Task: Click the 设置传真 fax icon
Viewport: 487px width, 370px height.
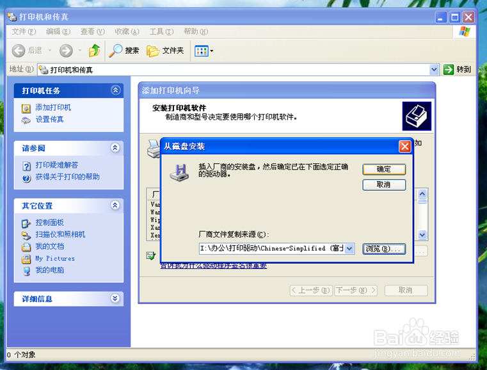Action: pos(26,120)
